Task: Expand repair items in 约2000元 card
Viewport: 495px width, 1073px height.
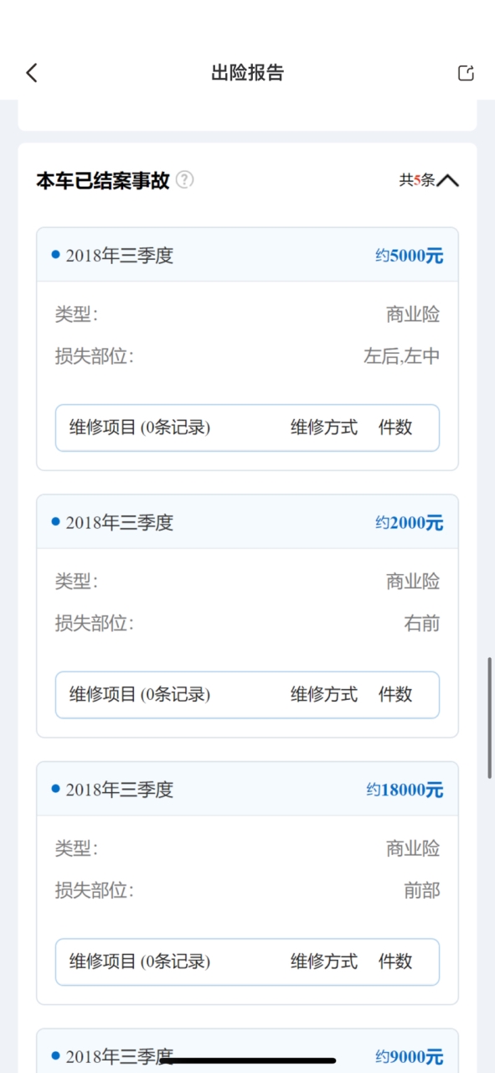Action: click(x=247, y=694)
